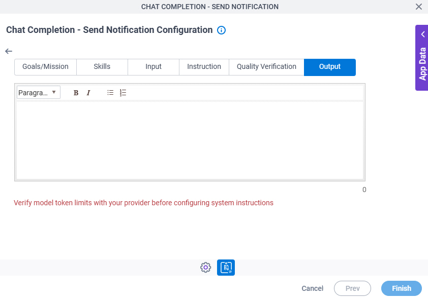Screen dimensions: 428x300
Task: Open the Instruction tab
Action: tap(204, 67)
